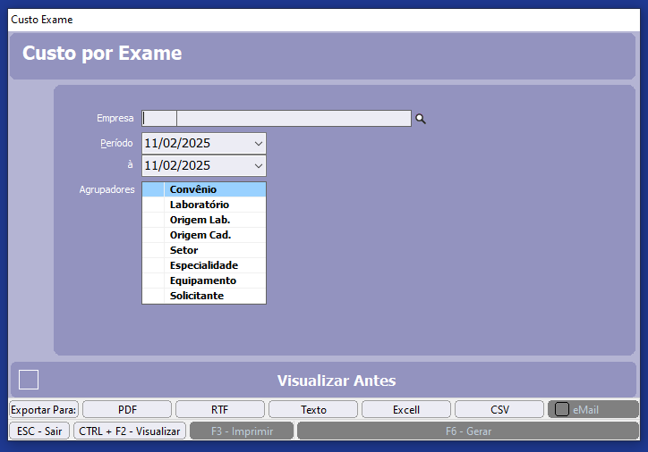Click ESC - Sair button
Image resolution: width=648 pixels, height=452 pixels.
coord(39,431)
